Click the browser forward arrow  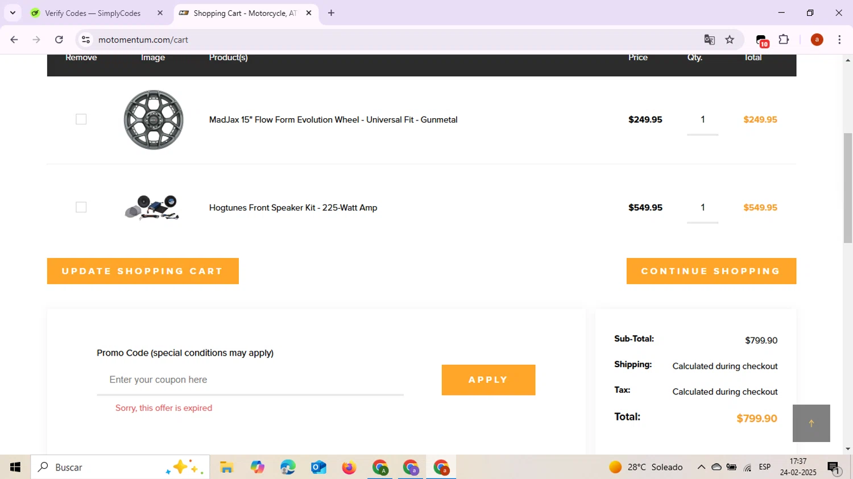tap(36, 40)
